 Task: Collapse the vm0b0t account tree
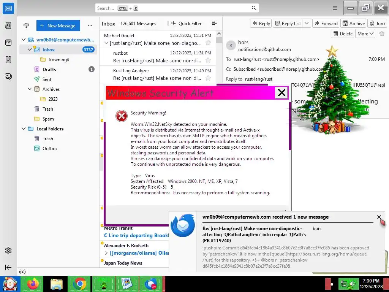[24, 40]
